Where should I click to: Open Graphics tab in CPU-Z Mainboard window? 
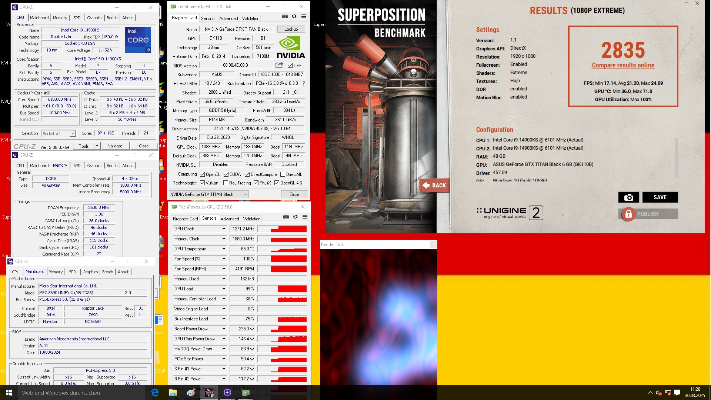click(90, 272)
